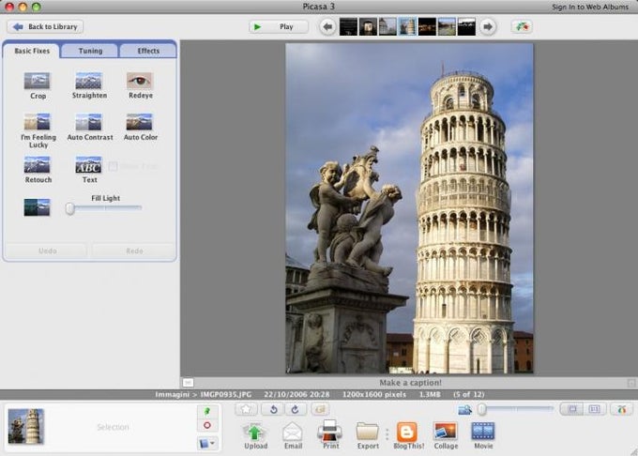Viewport: 638px width, 456px height.
Task: Rotate the photo counter-clockwise
Action: (273, 409)
